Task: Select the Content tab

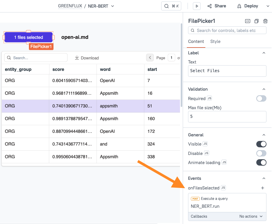Action: point(196,41)
